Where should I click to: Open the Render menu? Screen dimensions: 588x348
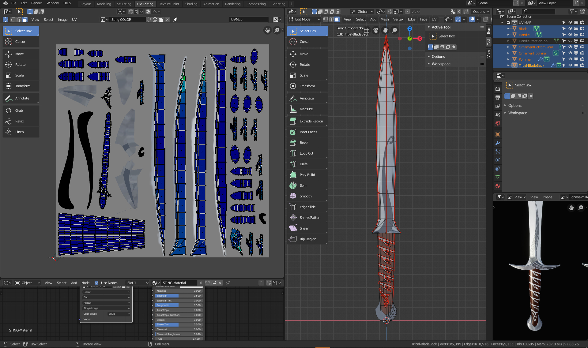click(x=36, y=3)
